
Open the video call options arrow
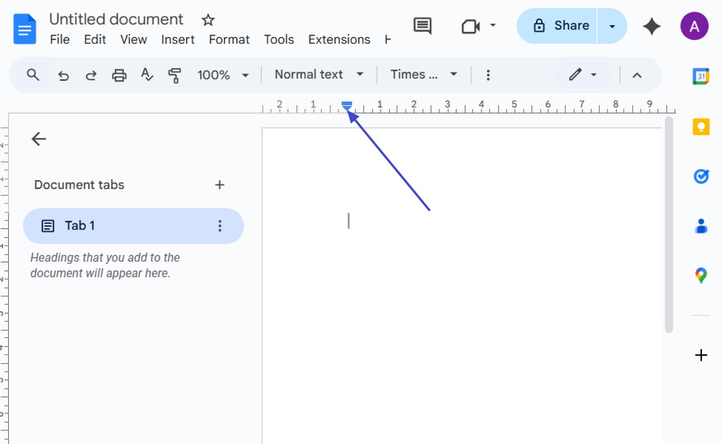493,26
